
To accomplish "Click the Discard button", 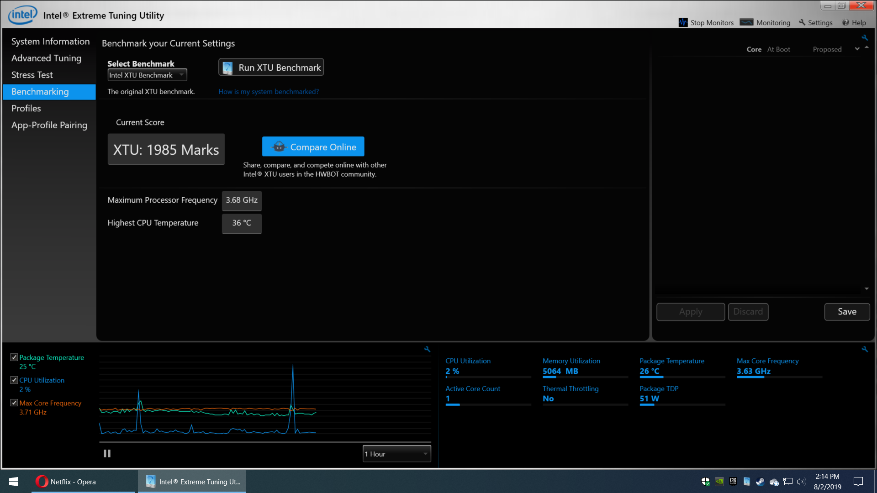I will pyautogui.click(x=748, y=312).
